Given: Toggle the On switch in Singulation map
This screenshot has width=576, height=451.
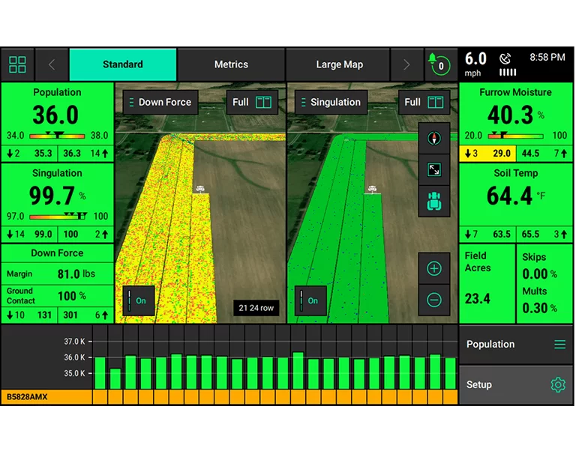Looking at the screenshot, I should [x=310, y=300].
